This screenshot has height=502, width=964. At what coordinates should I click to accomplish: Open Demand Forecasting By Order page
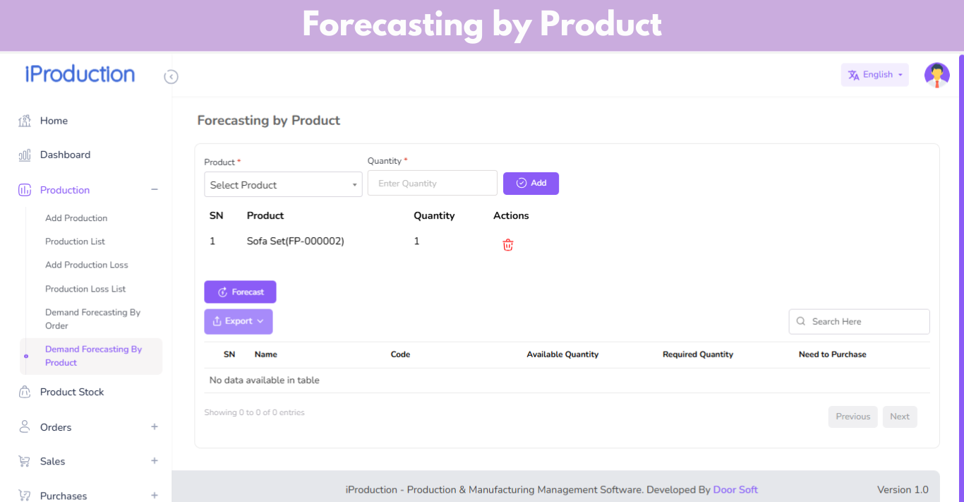[x=92, y=318]
